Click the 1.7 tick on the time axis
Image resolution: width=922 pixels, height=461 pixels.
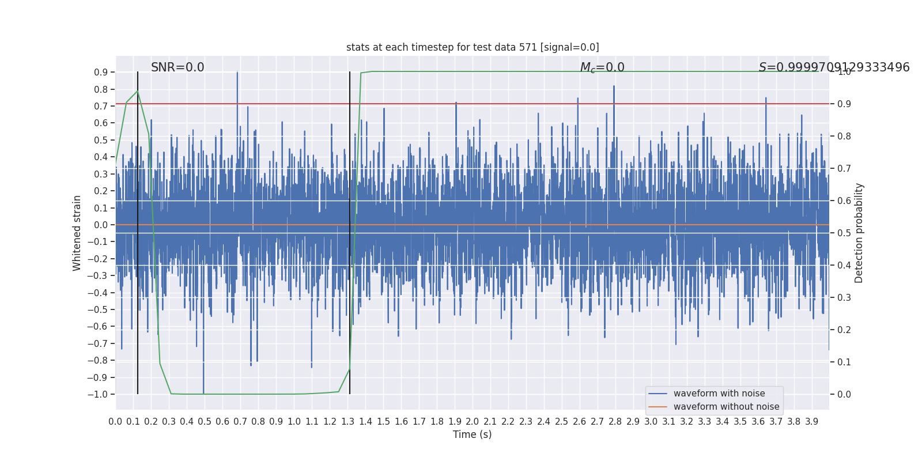[419, 422]
